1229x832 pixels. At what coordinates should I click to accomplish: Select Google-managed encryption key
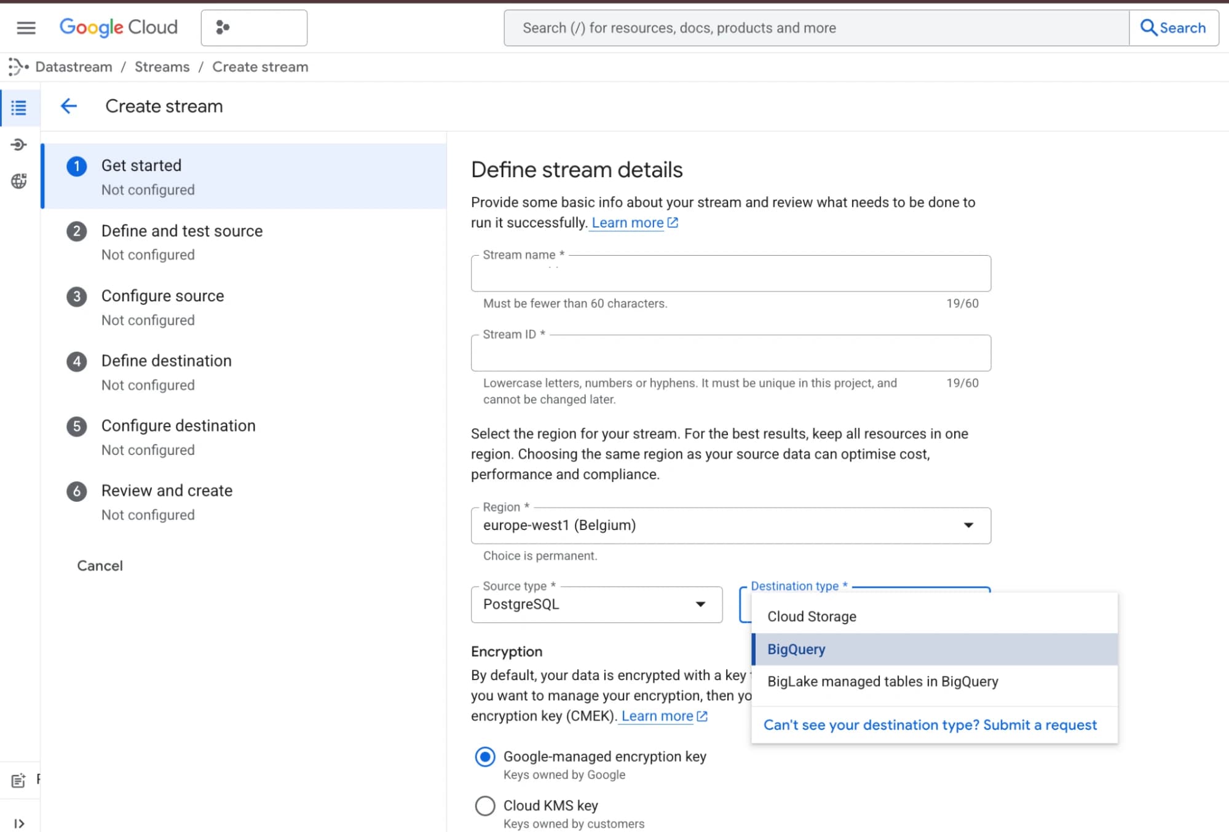coord(485,757)
